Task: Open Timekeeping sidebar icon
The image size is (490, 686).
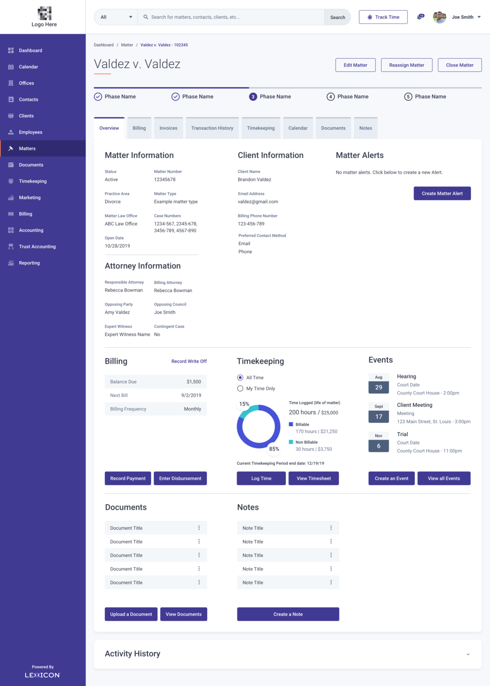Action: (x=11, y=181)
